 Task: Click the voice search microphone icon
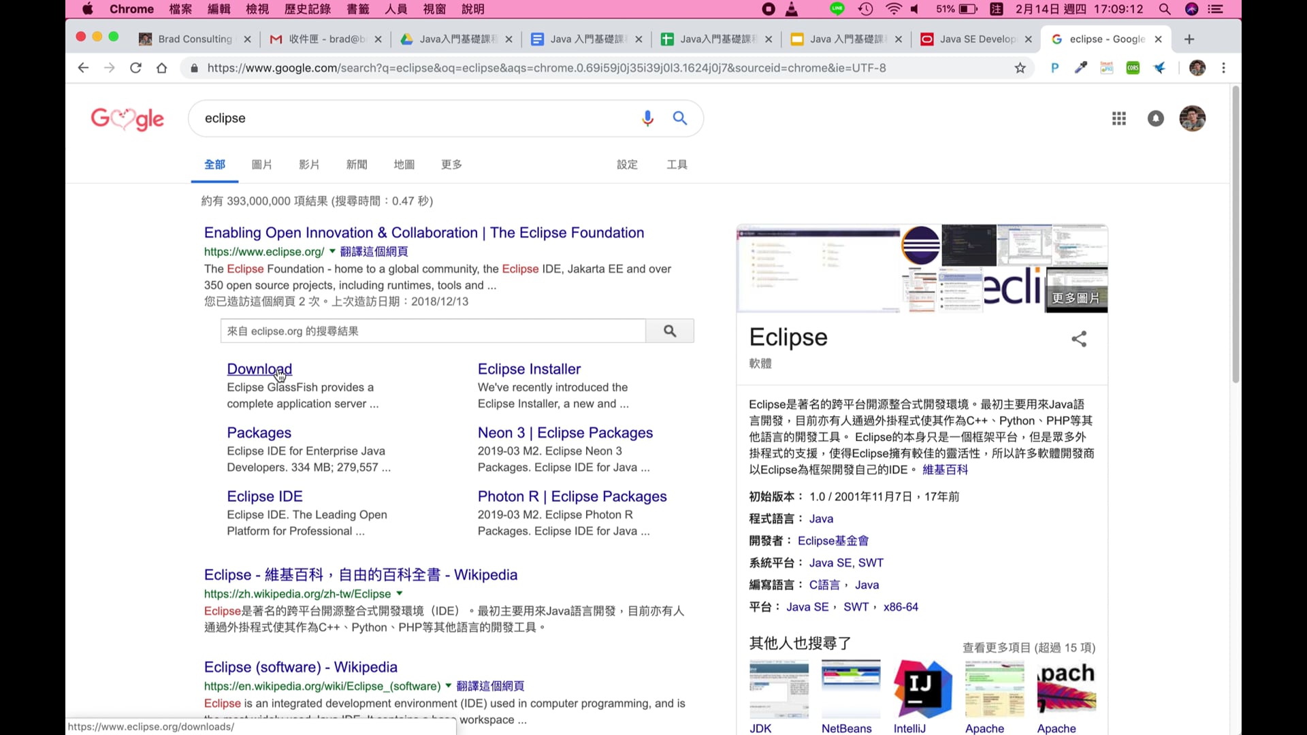(x=647, y=118)
